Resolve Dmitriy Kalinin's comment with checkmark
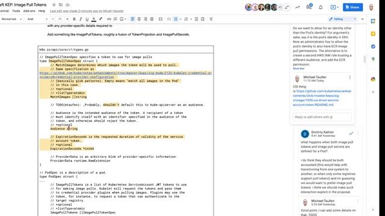The width and height of the screenshot is (385, 216). 351,133
